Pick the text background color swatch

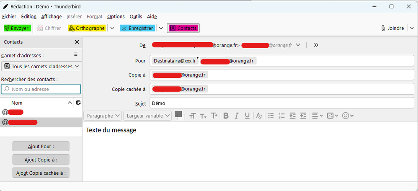click(x=183, y=118)
